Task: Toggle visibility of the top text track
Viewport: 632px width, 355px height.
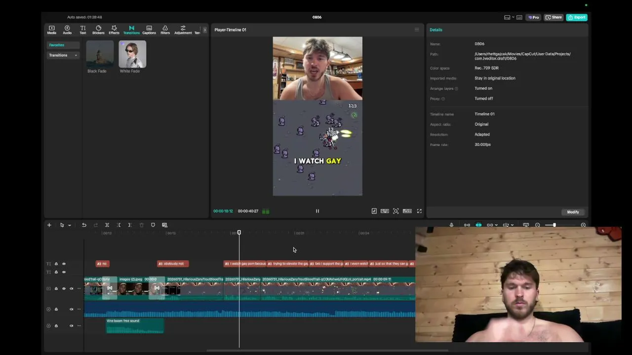Action: coord(64,264)
